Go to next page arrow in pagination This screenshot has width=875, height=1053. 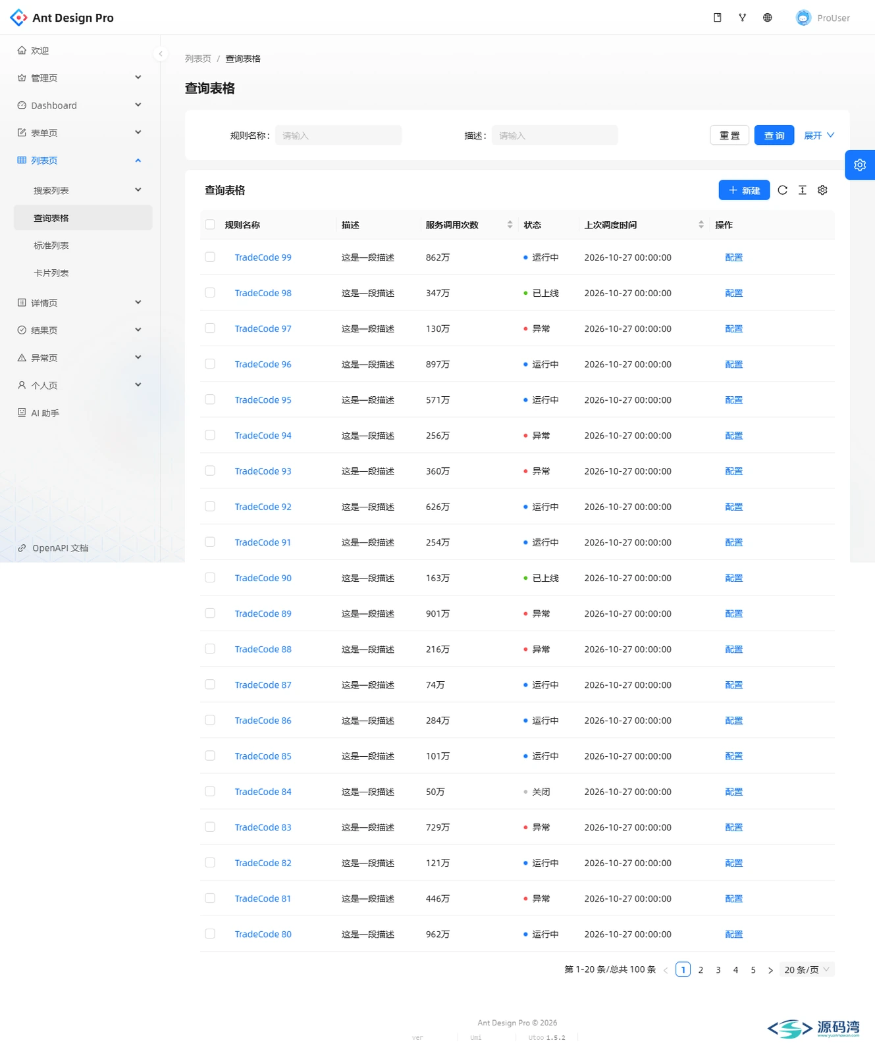(770, 970)
